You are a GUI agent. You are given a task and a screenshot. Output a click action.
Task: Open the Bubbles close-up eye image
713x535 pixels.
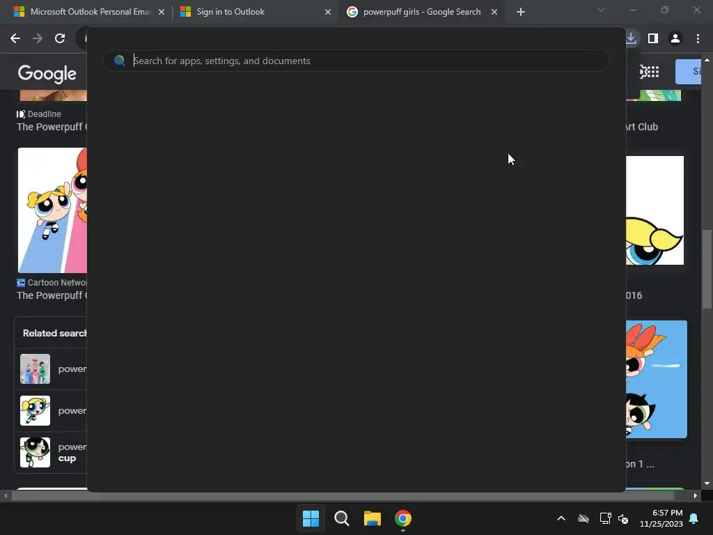pyautogui.click(x=655, y=210)
